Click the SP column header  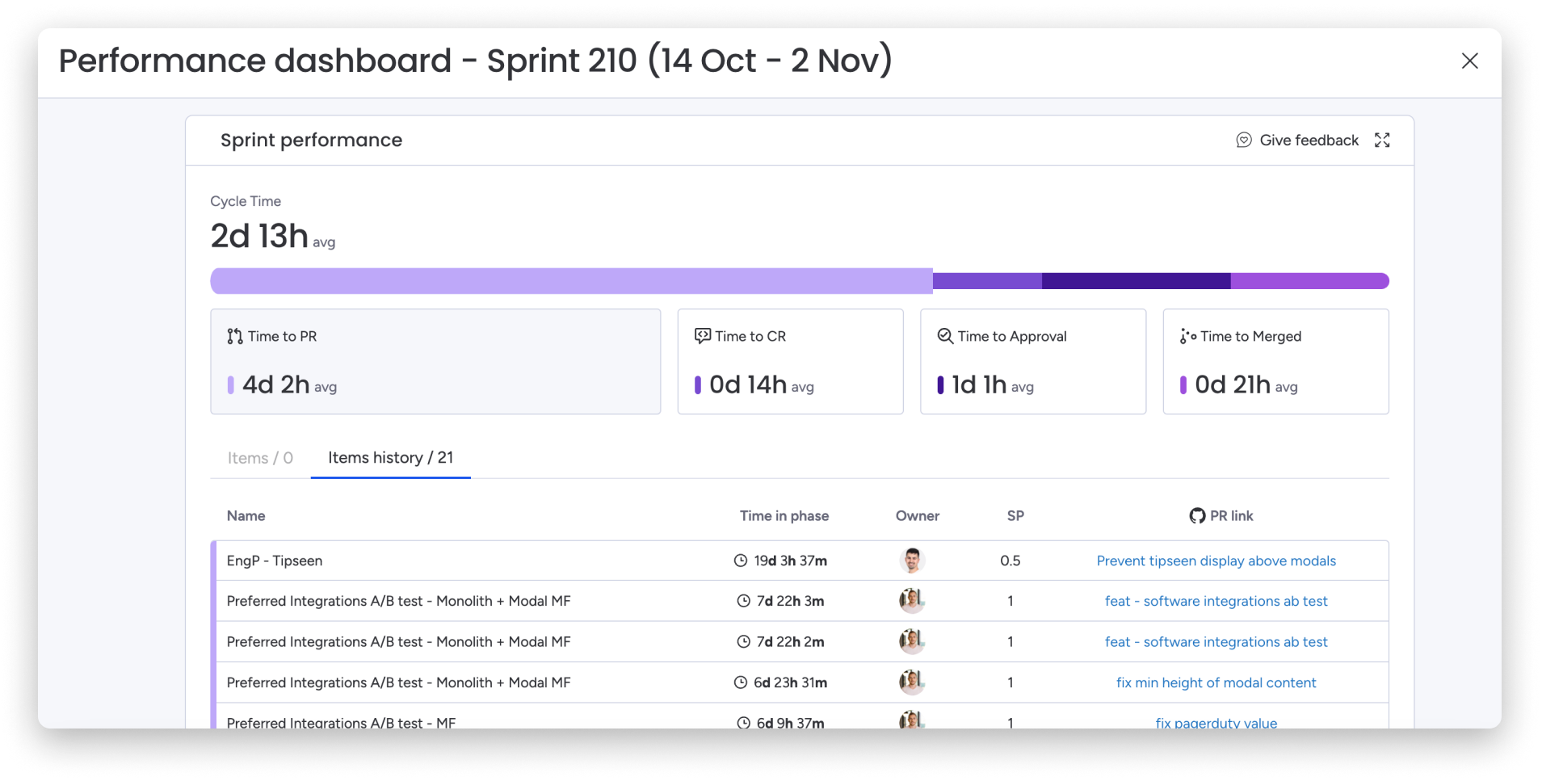point(1015,516)
